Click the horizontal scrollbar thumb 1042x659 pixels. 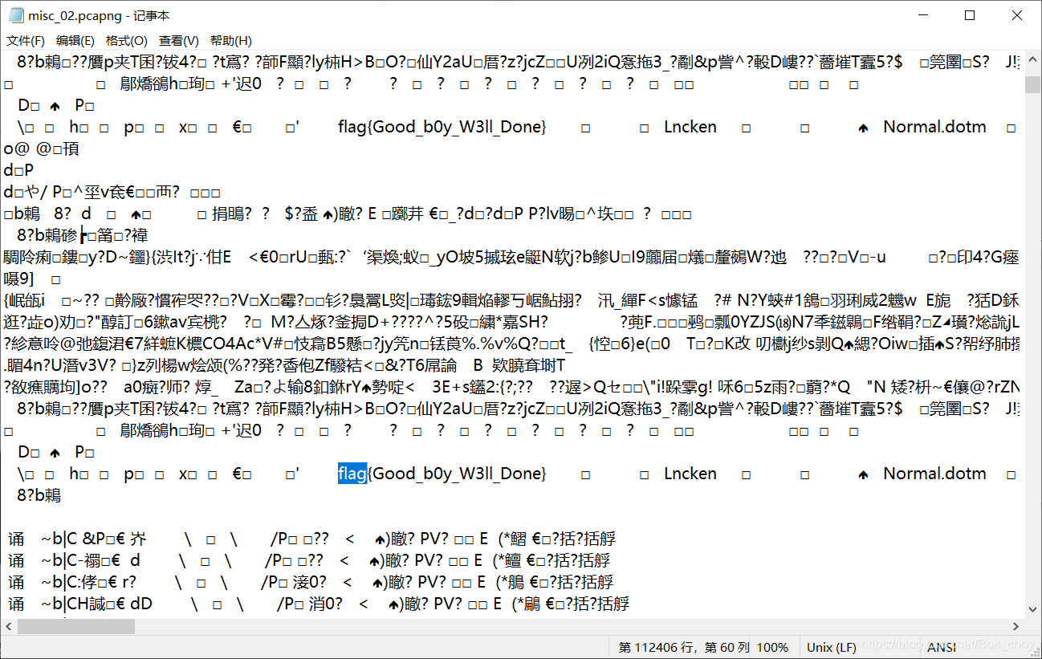coord(76,626)
